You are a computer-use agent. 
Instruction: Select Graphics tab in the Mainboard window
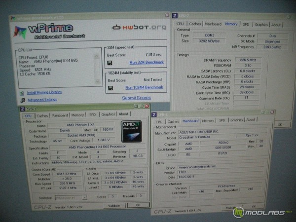[x=236, y=120]
